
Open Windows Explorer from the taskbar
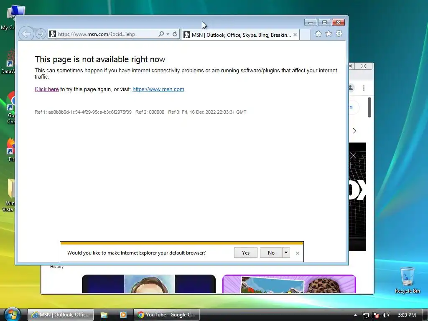[x=104, y=315]
